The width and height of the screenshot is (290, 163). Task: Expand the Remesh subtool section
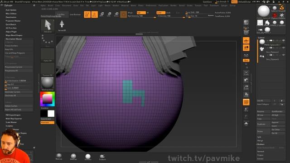(x=261, y=151)
